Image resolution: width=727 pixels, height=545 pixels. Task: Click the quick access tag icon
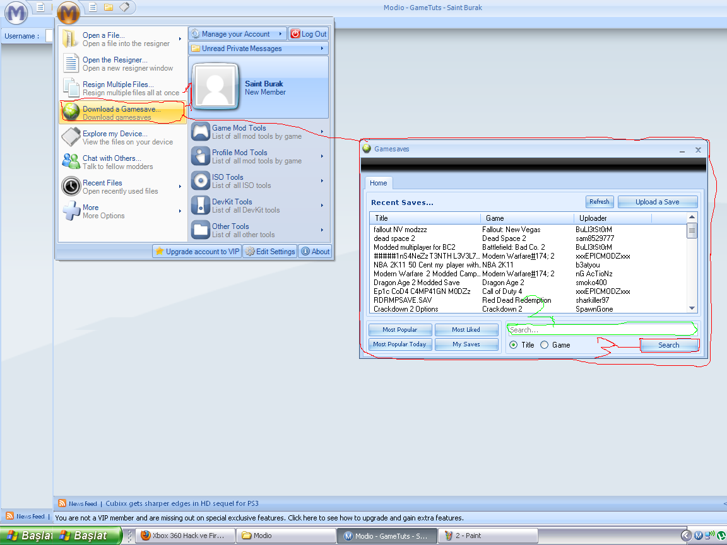click(124, 7)
